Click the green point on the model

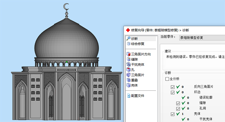(x=67, y=62)
